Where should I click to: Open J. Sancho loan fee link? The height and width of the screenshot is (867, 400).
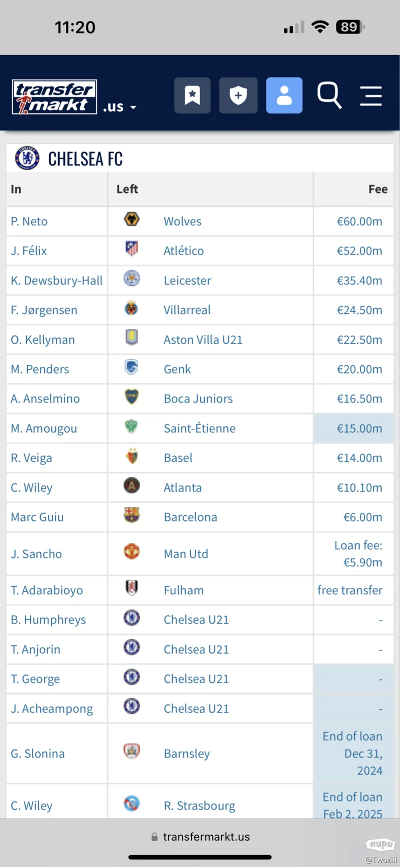(358, 553)
